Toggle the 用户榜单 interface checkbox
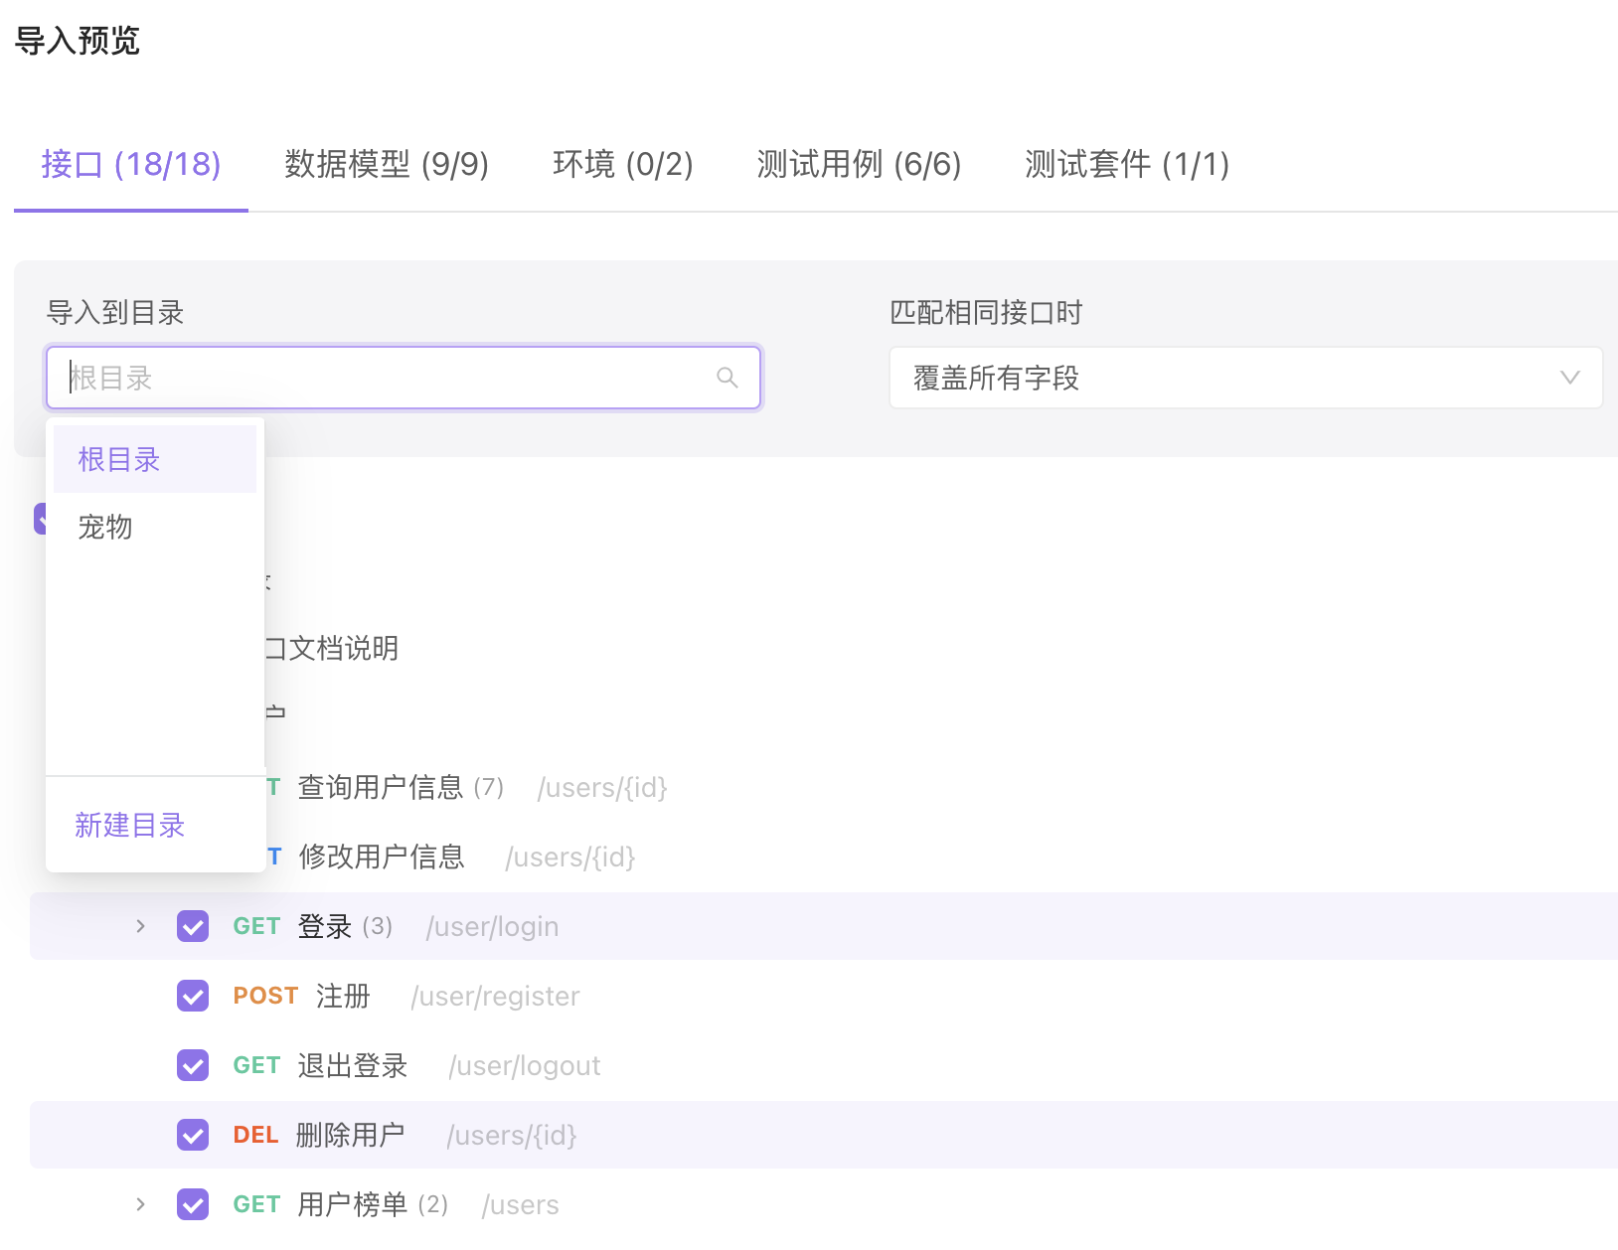Viewport: 1618px width, 1250px height. tap(193, 1204)
